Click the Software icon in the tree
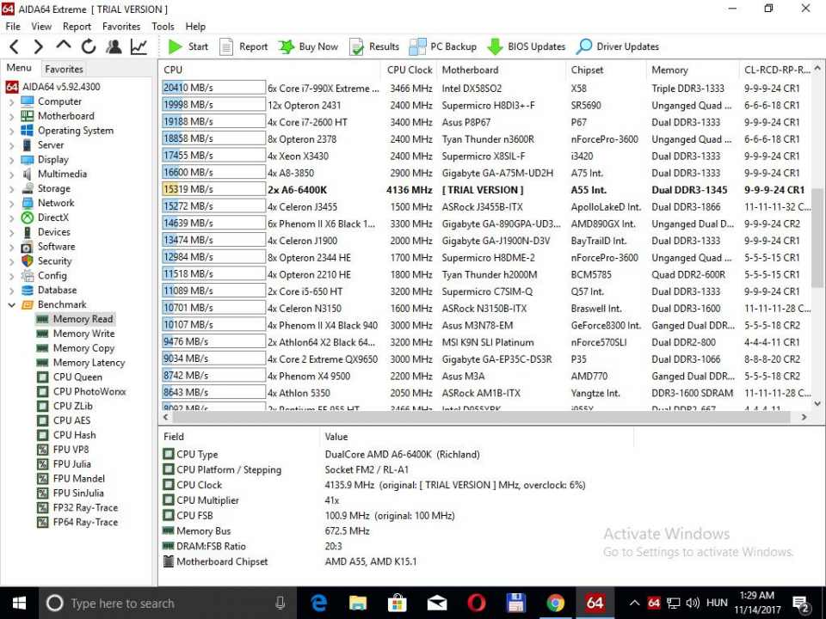The height and width of the screenshot is (619, 826). click(28, 247)
